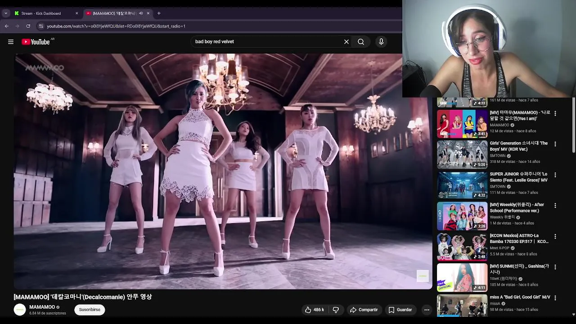Open thumbnail of MAMAMOO 'Yes I am' video
Viewport: 576px width, 324px height.
462,124
